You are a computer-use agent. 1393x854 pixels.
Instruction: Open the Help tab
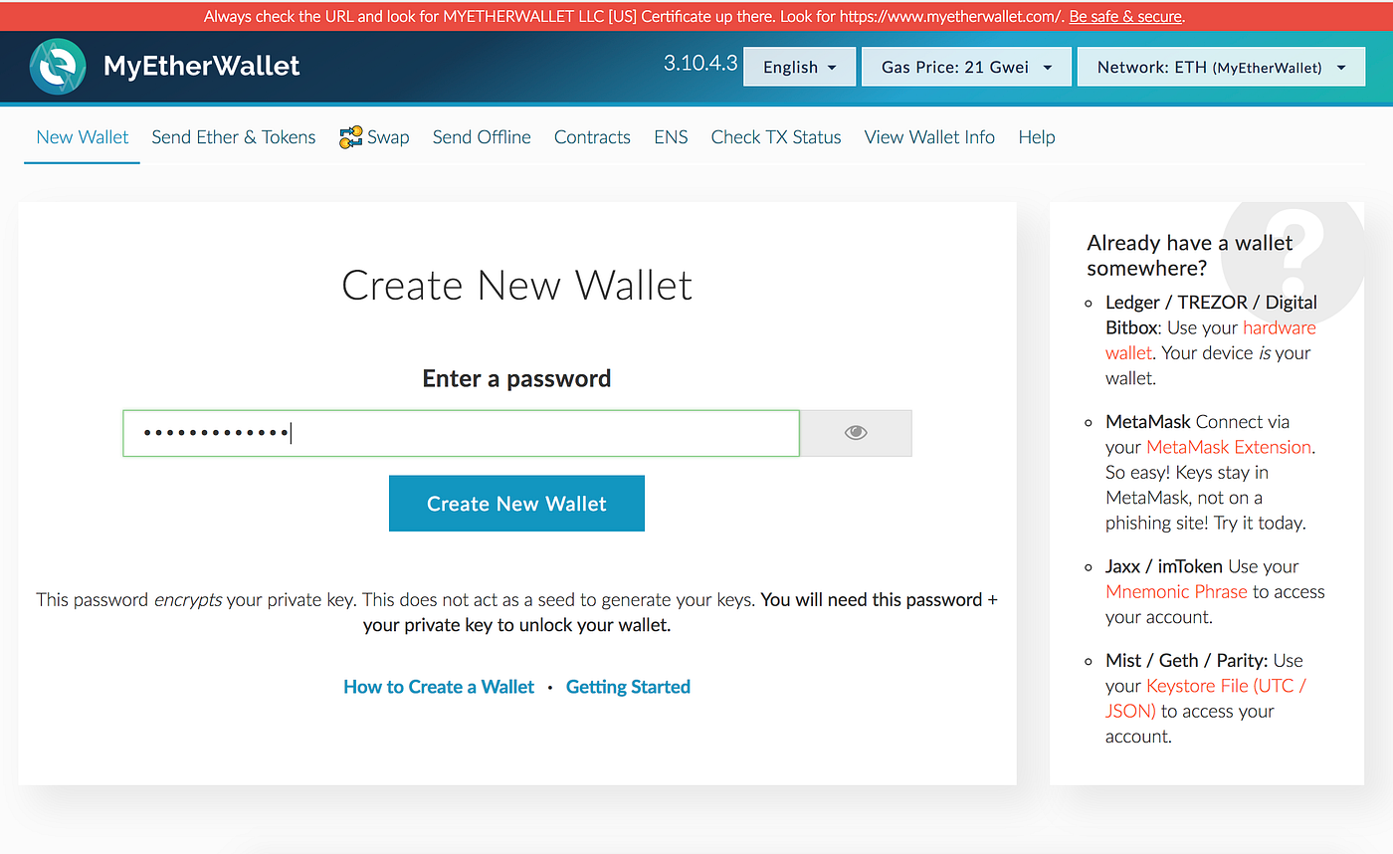1037,137
